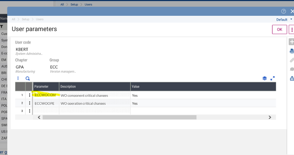Image resolution: width=294 pixels, height=155 pixels.
Task: Click the comment bubble icon in sidebar
Action: (x=292, y=69)
